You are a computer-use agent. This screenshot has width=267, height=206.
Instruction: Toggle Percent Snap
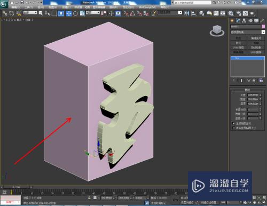[x=139, y=13]
